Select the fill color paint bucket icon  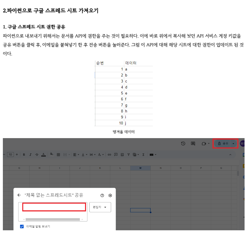pos(51,154)
